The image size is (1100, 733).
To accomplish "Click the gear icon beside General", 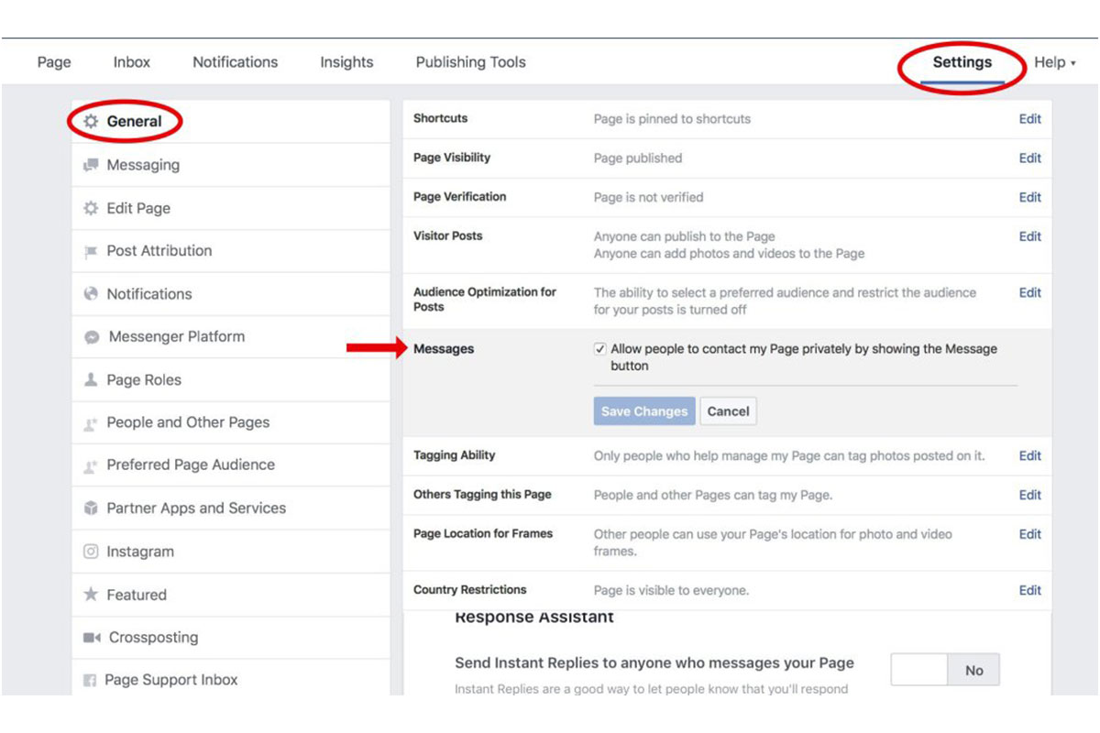I will click(x=91, y=121).
